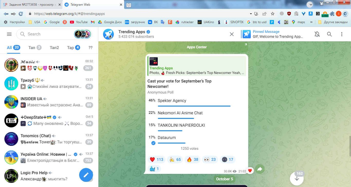Viewport: 351px width, 187px height.
Task: Dismiss pinned message with X icon
Action: (232, 34)
